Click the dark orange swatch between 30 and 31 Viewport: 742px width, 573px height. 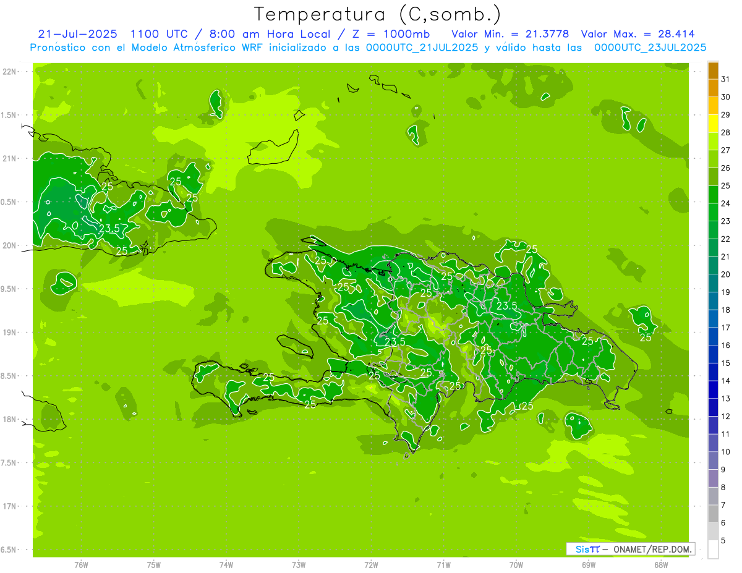point(713,88)
